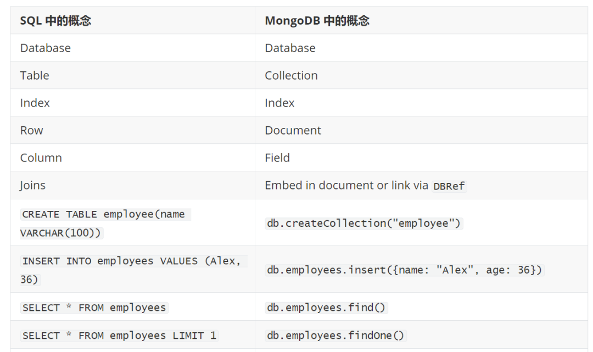Select the "Collection" cell text
Viewport: 593px width, 352px height.
[291, 76]
